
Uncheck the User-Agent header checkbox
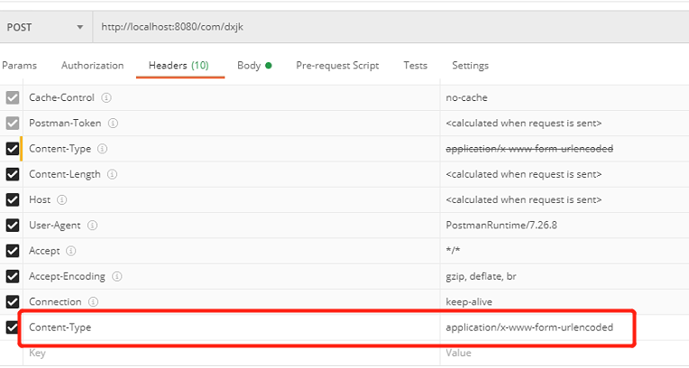click(13, 225)
